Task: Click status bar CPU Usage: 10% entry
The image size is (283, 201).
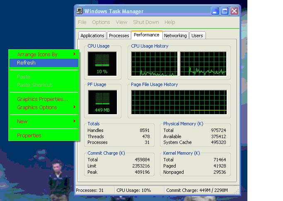Action: click(139, 190)
